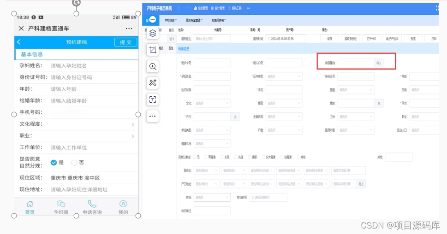The height and width of the screenshot is (234, 447).
Task: Go back using the phone's left chevron
Action: point(19,42)
